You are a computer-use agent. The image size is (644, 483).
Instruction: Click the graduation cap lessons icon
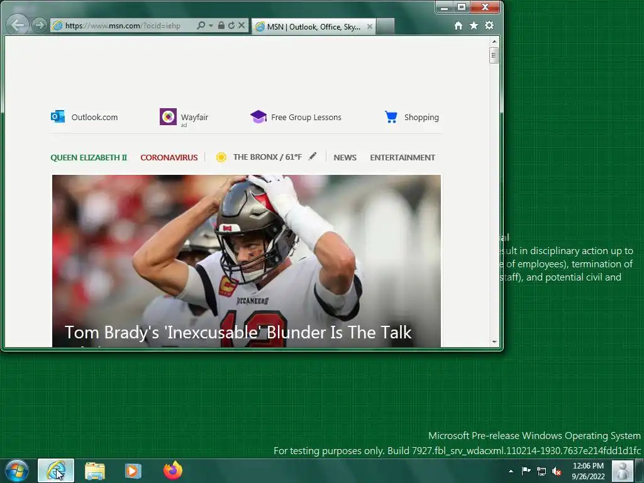click(x=258, y=116)
